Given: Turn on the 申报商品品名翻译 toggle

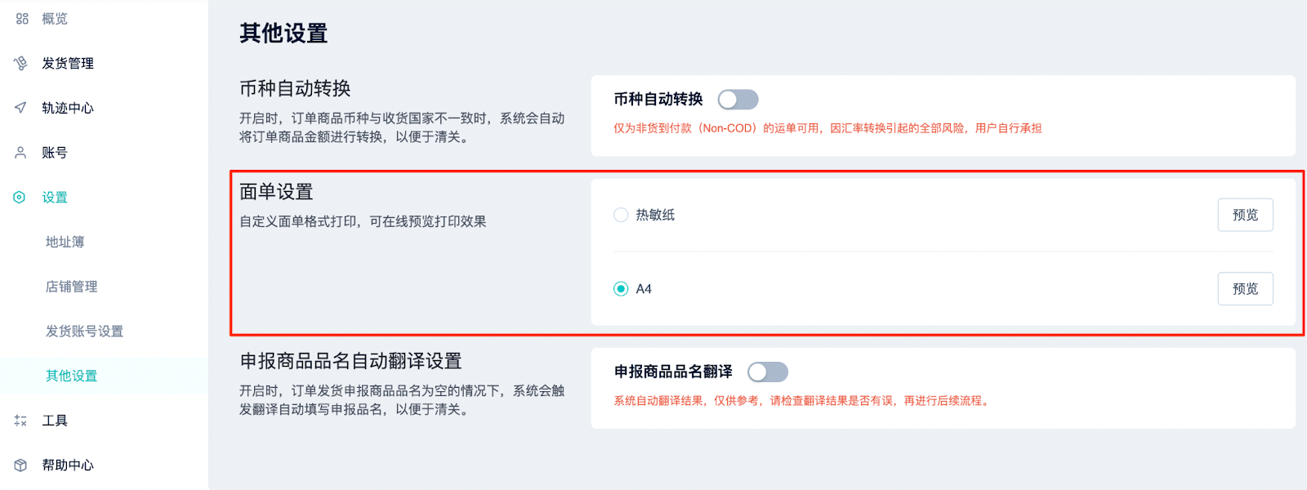Looking at the screenshot, I should pyautogui.click(x=768, y=372).
